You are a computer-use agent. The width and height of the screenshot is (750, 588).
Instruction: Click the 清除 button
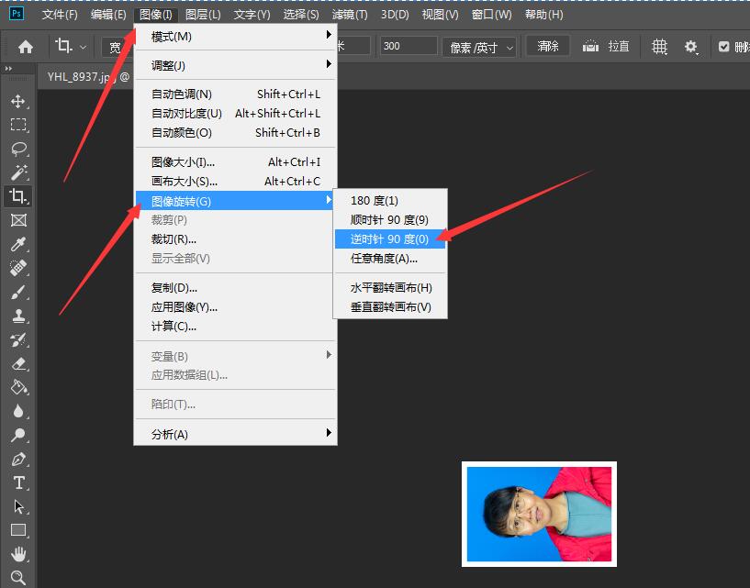click(x=547, y=46)
